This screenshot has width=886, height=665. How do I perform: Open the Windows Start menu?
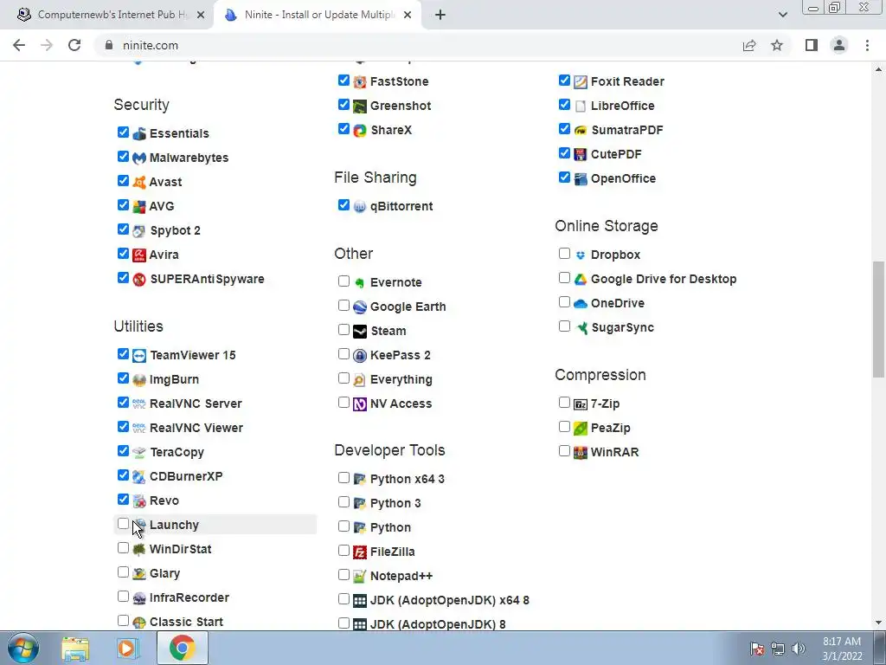coord(23,648)
